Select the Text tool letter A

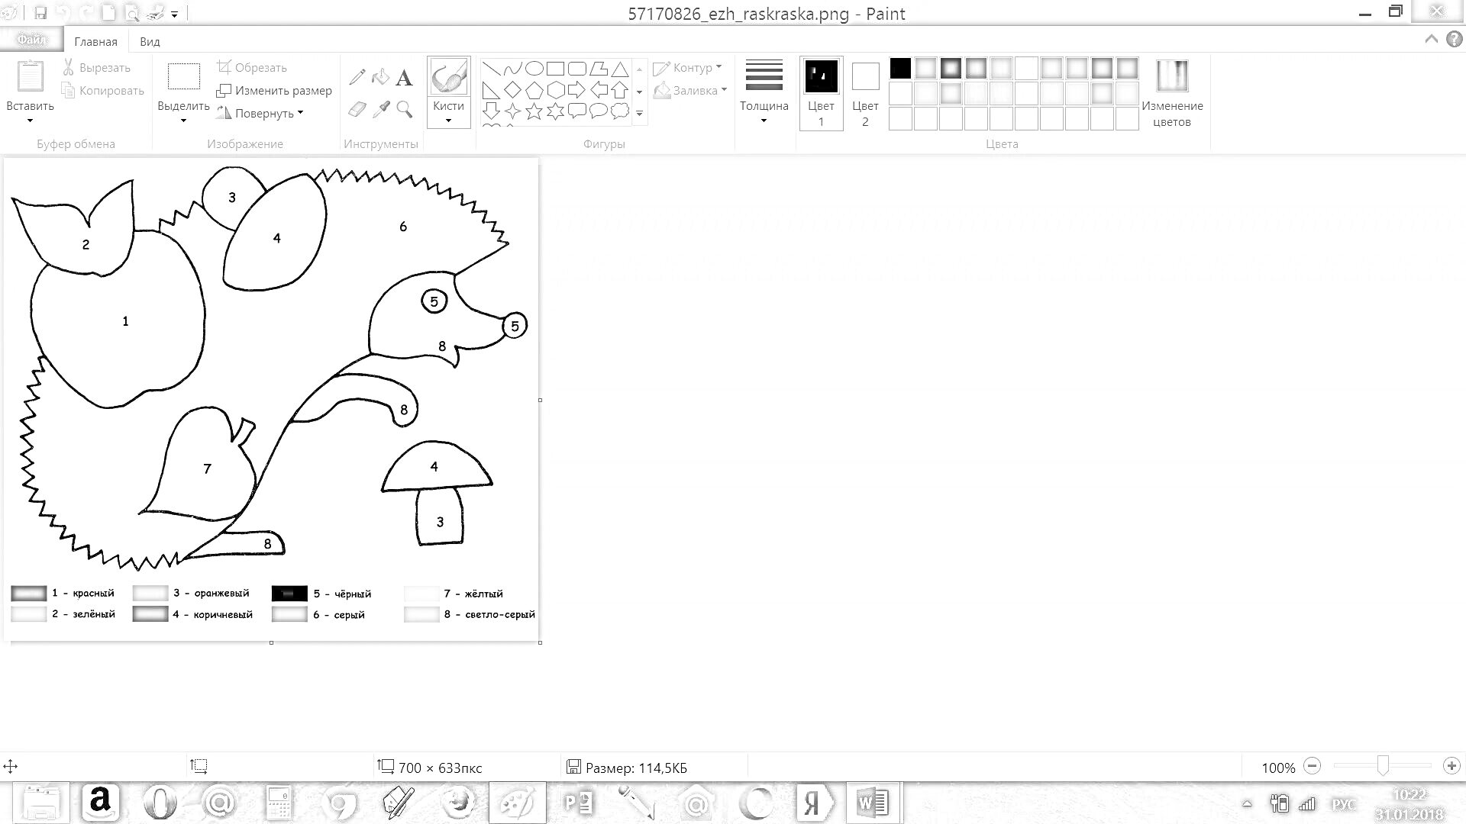pyautogui.click(x=404, y=77)
